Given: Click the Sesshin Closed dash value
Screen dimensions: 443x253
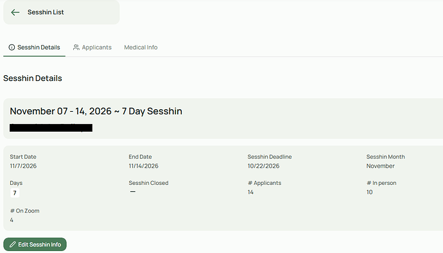Looking at the screenshot, I should (133, 191).
